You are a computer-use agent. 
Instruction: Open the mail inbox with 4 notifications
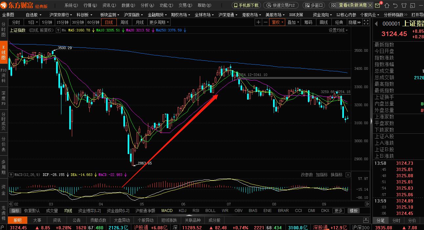point(378,5)
